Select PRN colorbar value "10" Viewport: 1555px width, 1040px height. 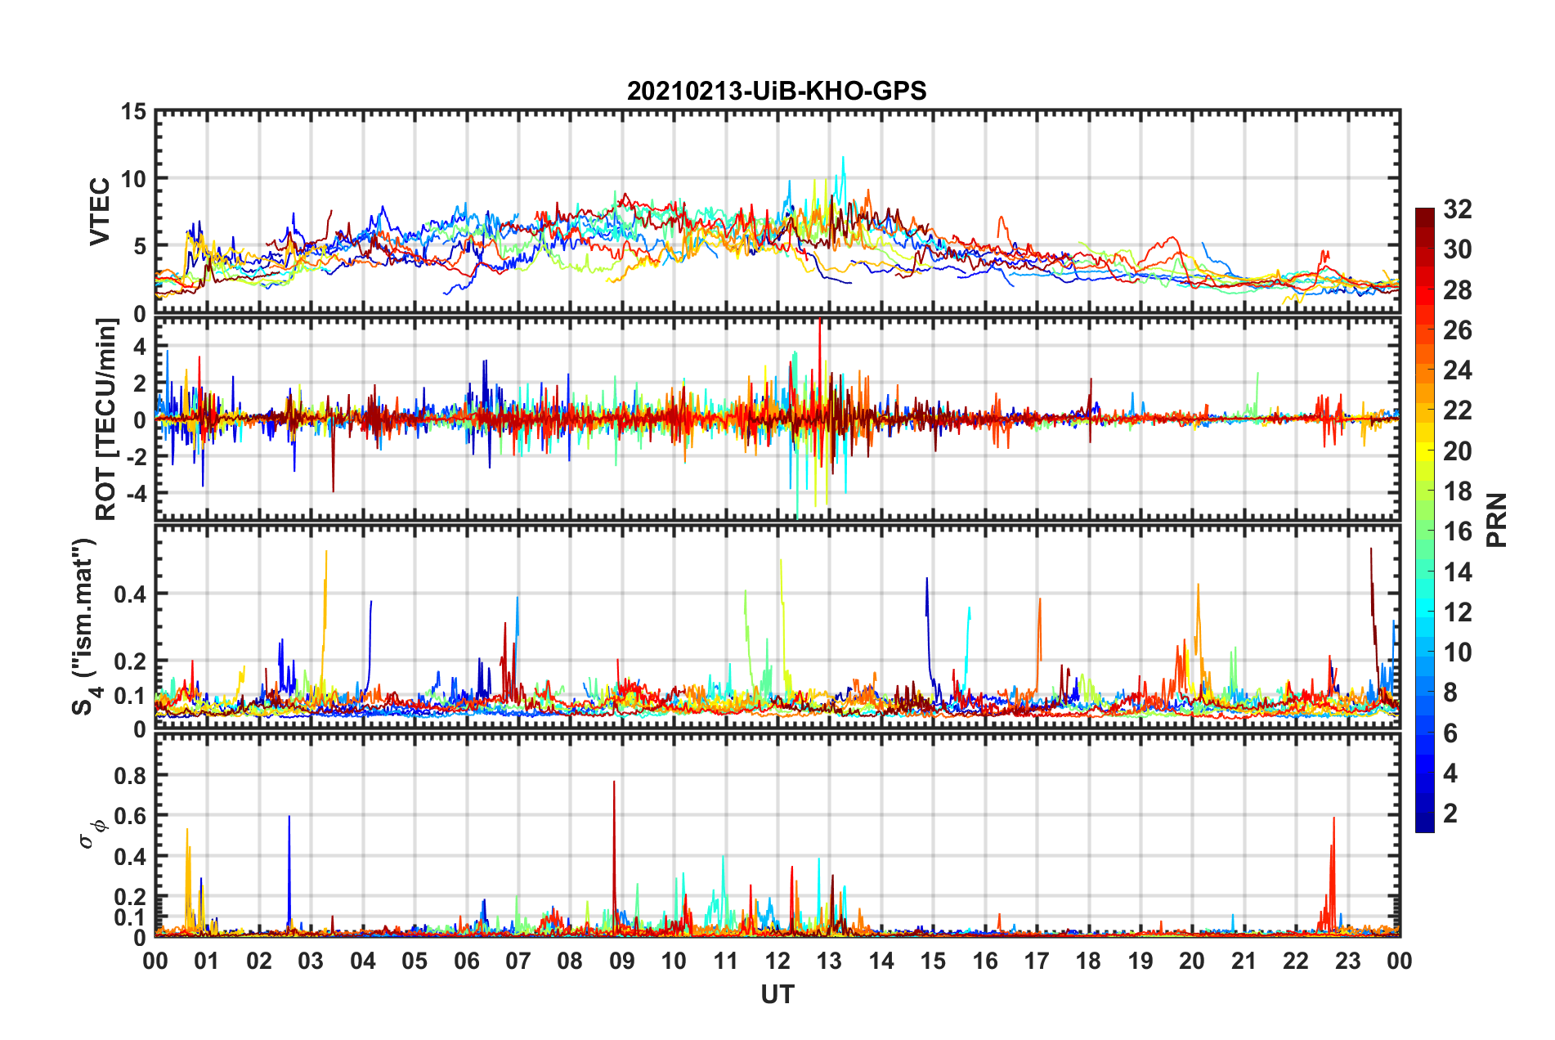pos(1458,652)
